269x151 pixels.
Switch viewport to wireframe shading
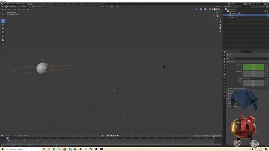(x=213, y=9)
